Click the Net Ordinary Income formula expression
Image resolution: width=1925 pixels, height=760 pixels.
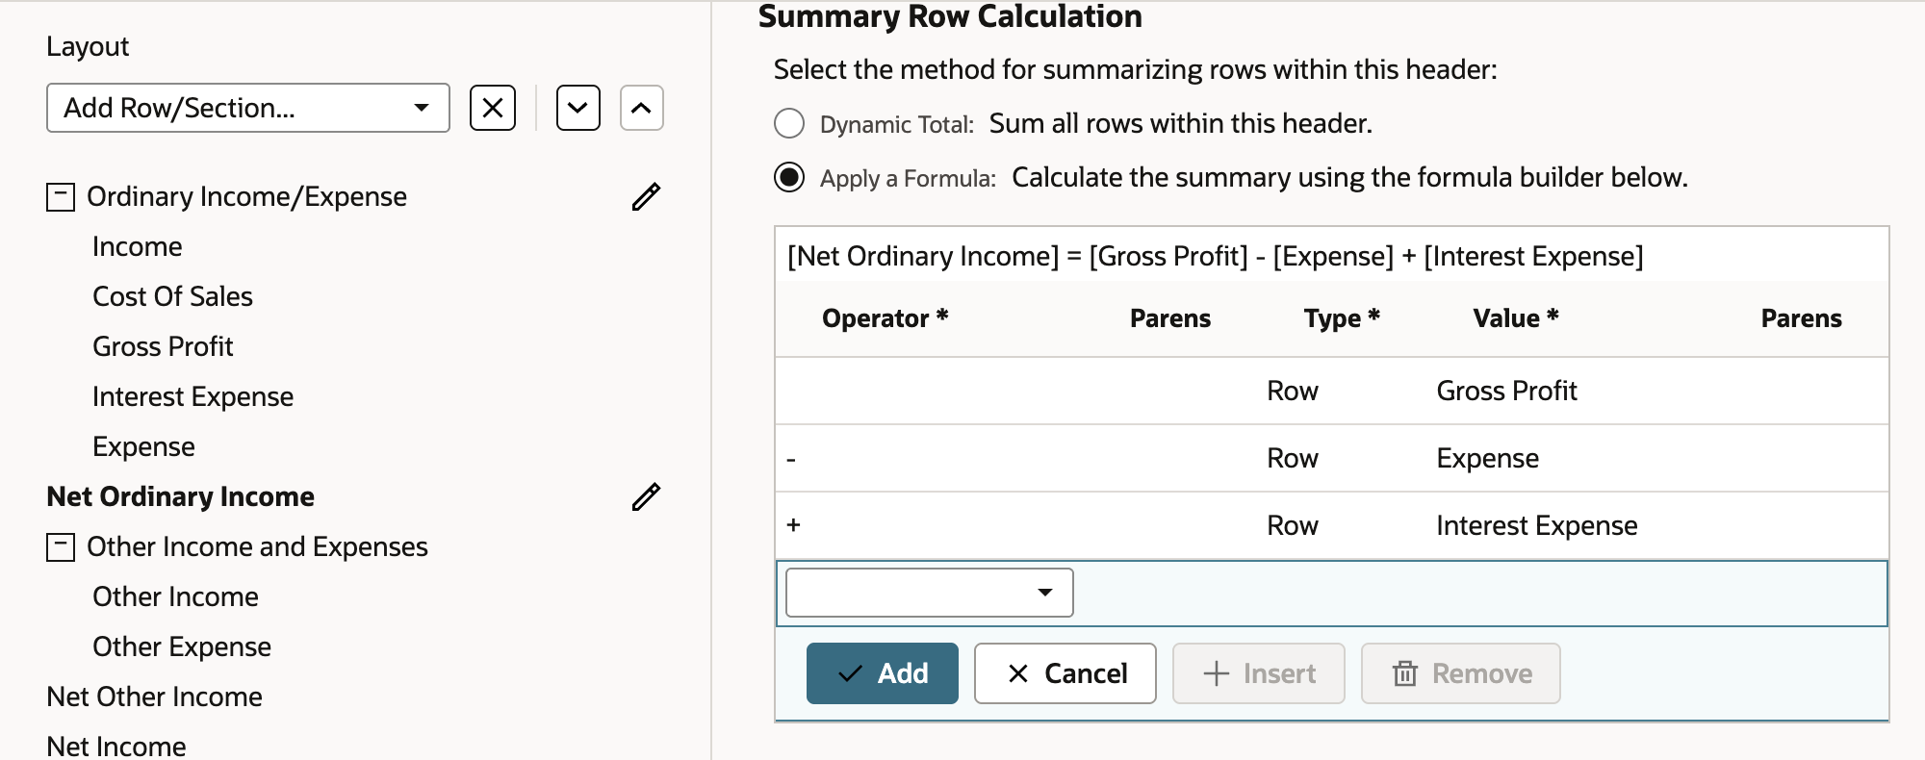[x=1216, y=256]
